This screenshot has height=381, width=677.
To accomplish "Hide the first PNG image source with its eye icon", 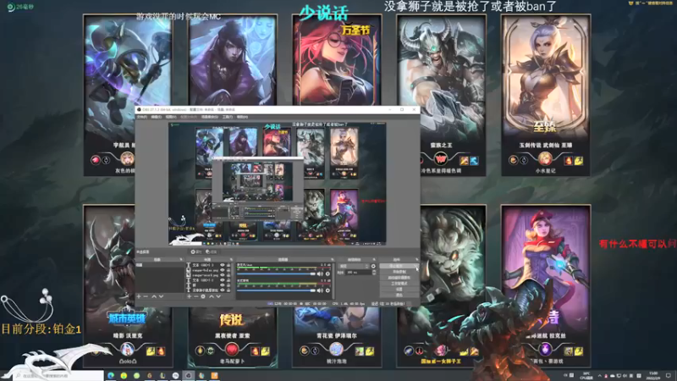I will coord(223,270).
